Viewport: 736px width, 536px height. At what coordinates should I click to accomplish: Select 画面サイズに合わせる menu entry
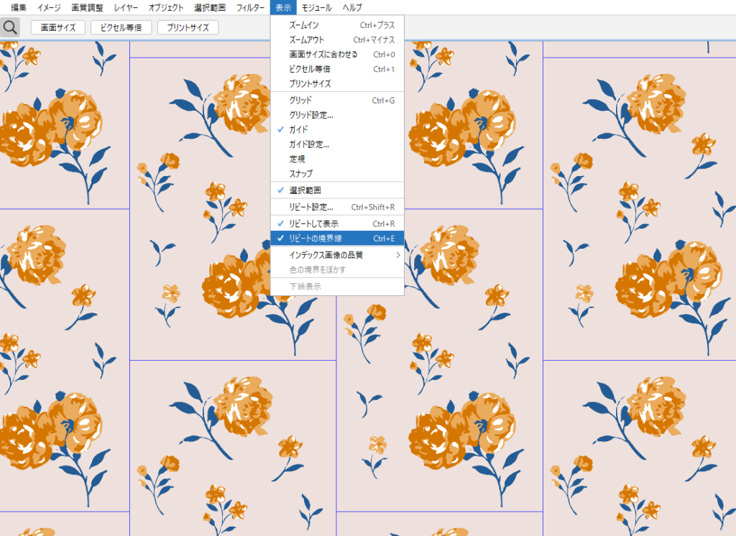point(337,55)
